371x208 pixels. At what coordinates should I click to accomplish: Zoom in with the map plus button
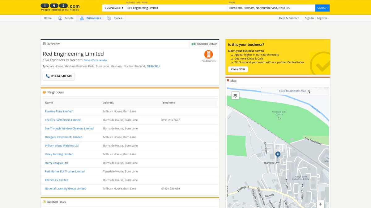tap(320, 204)
